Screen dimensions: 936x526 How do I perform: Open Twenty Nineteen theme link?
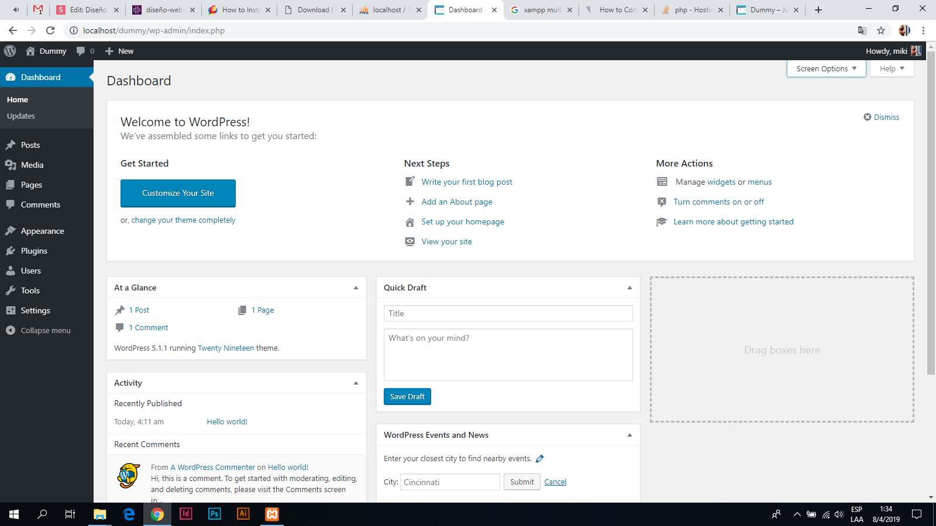[226, 348]
